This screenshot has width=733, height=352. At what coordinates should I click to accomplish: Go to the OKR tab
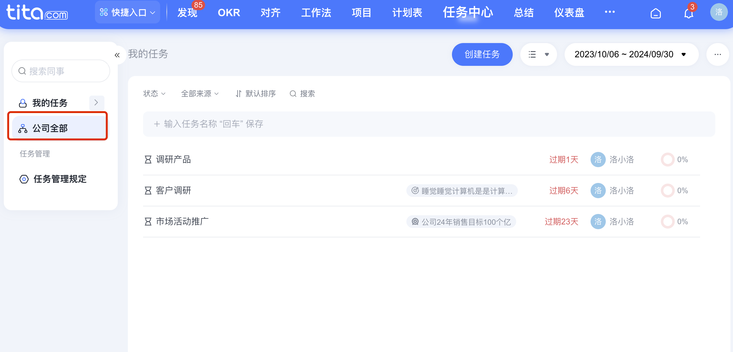[229, 13]
